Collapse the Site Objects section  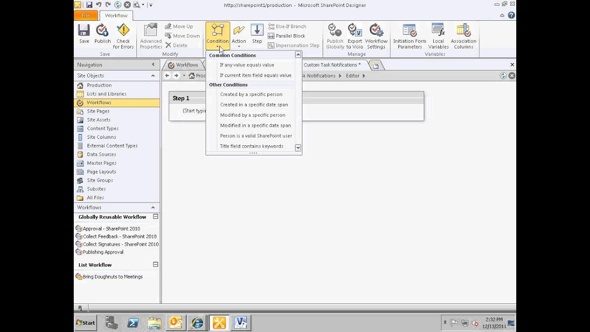tap(153, 76)
